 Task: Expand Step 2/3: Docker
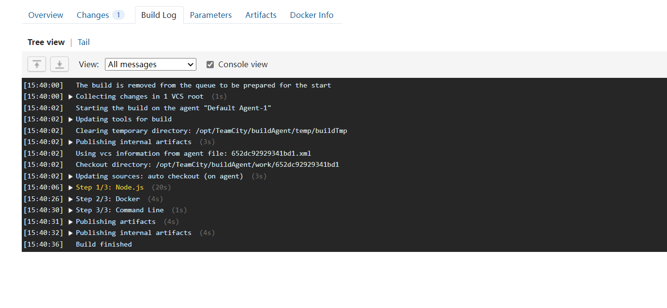click(x=71, y=199)
